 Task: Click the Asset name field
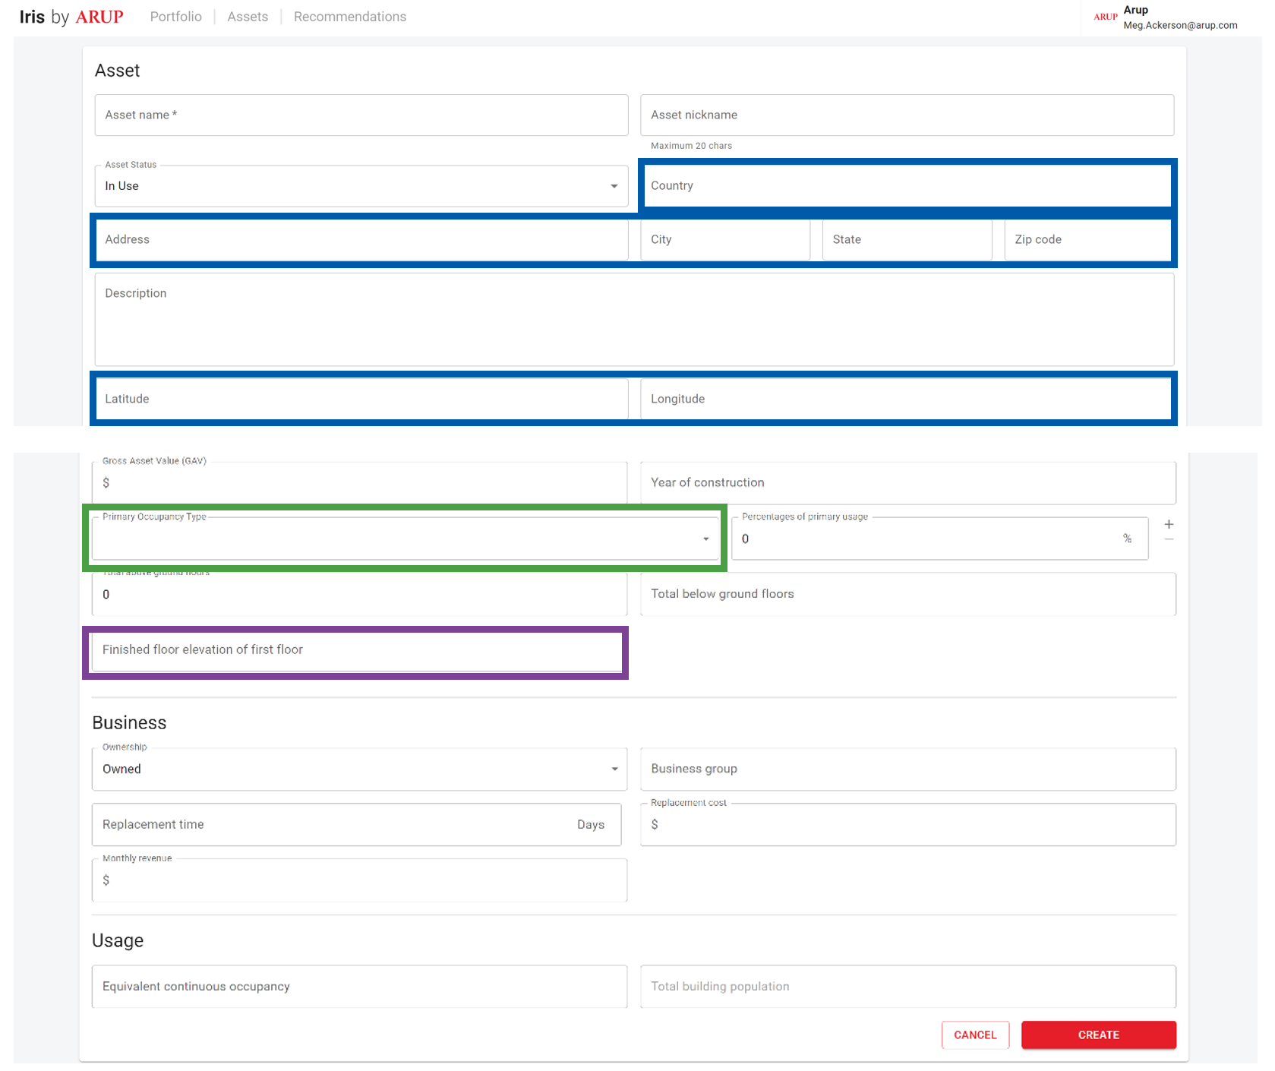pos(361,115)
